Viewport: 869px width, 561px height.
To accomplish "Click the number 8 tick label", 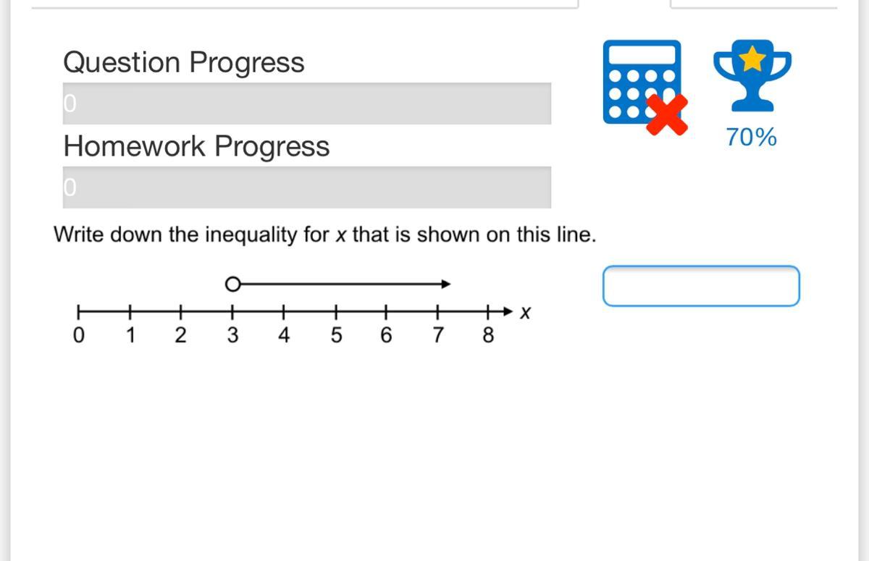I will coord(488,335).
